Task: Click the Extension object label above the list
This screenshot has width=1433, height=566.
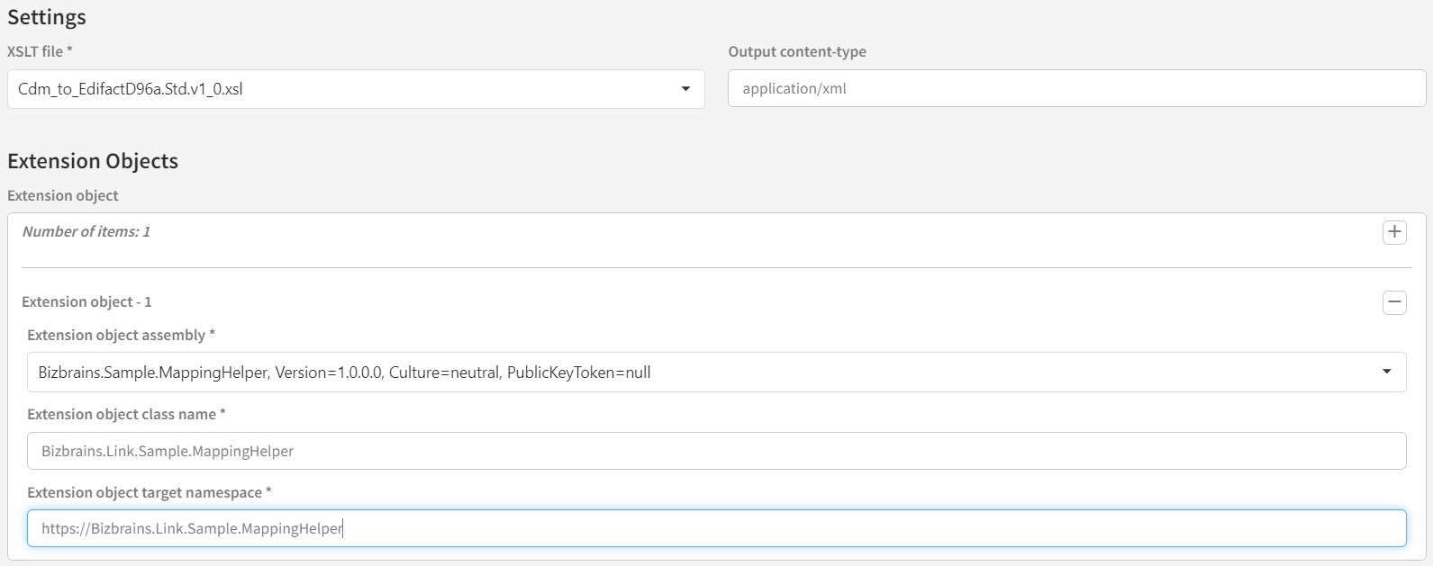Action: 63,196
